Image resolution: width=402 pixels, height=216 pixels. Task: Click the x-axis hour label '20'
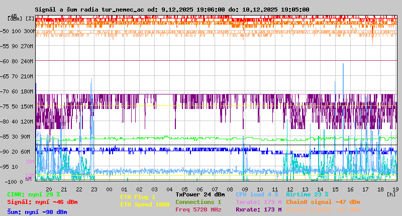pos(49,189)
